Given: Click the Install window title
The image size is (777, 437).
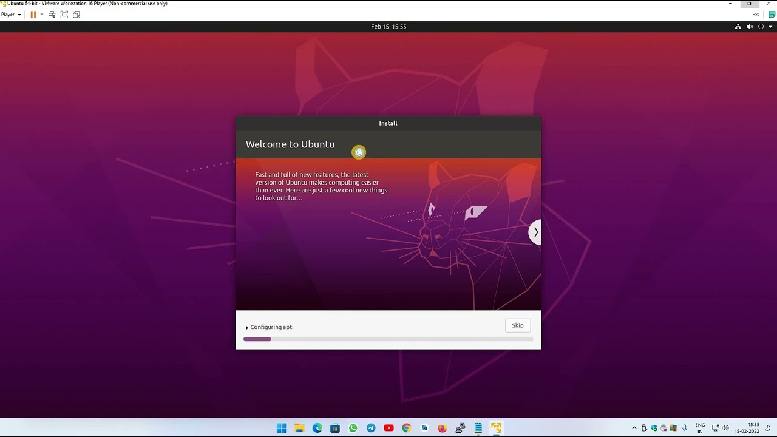Looking at the screenshot, I should coord(388,123).
